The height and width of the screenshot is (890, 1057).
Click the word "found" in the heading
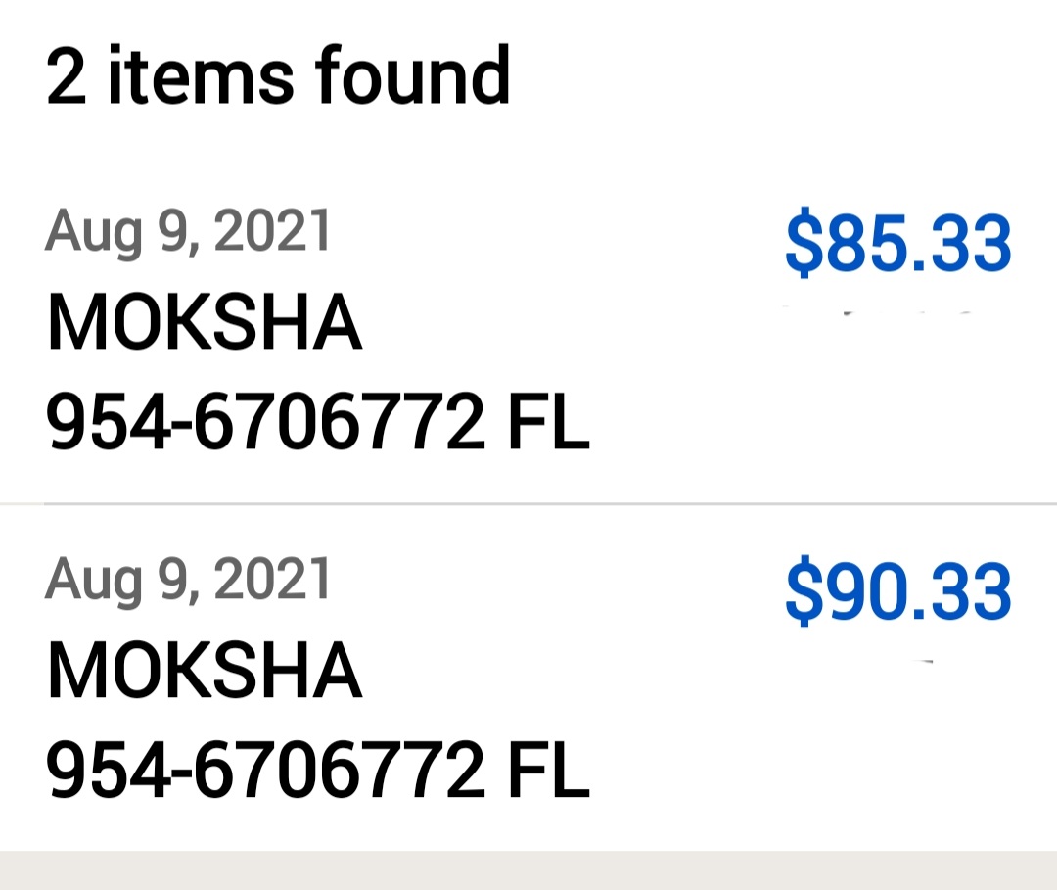(413, 76)
